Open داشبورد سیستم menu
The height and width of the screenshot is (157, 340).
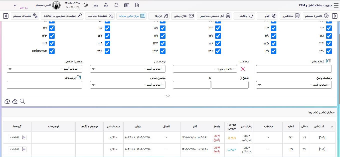pos(317,16)
